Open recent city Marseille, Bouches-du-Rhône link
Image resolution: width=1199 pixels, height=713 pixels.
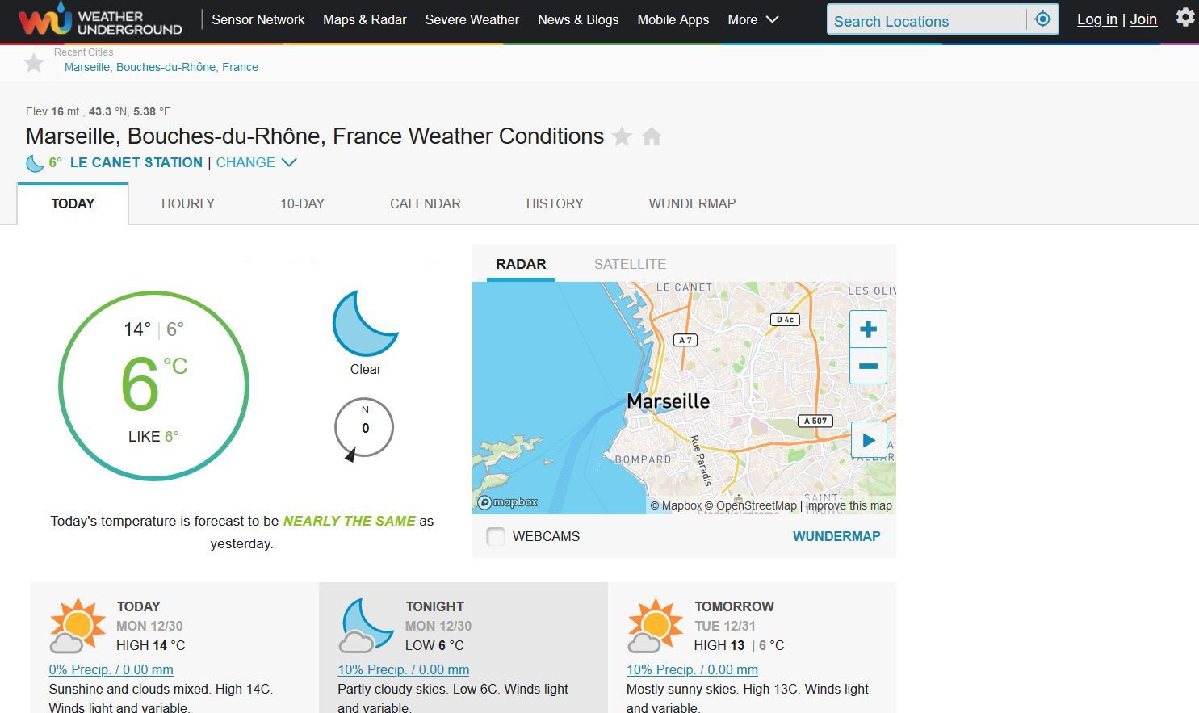(161, 67)
